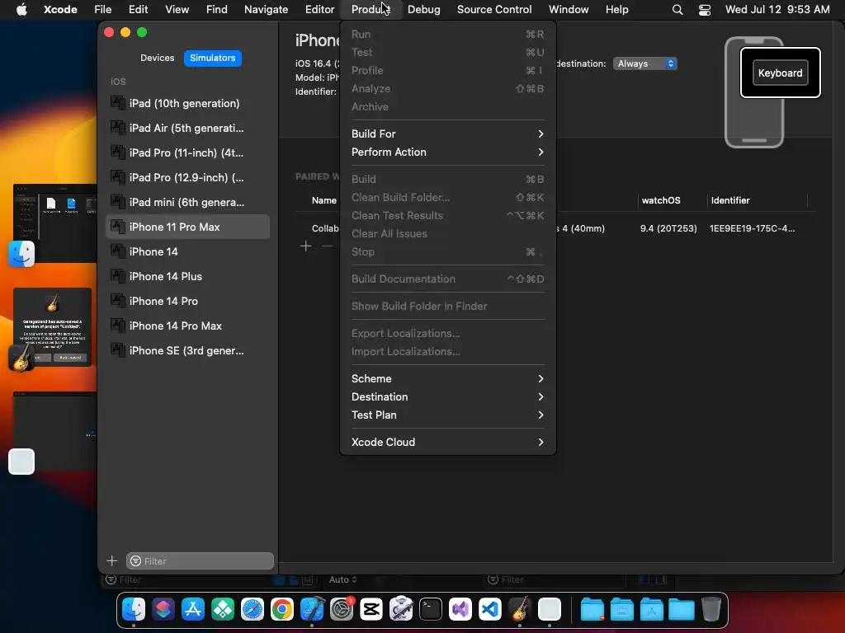The width and height of the screenshot is (845, 633).
Task: Open the Auto popup behind the window
Action: [x=343, y=579]
